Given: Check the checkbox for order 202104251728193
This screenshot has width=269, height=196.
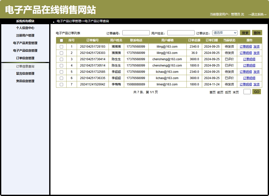Looking at the screenshot, I should [61, 46].
